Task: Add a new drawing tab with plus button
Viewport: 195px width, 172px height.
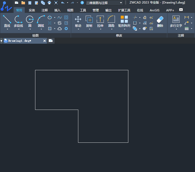Action: click(x=51, y=41)
